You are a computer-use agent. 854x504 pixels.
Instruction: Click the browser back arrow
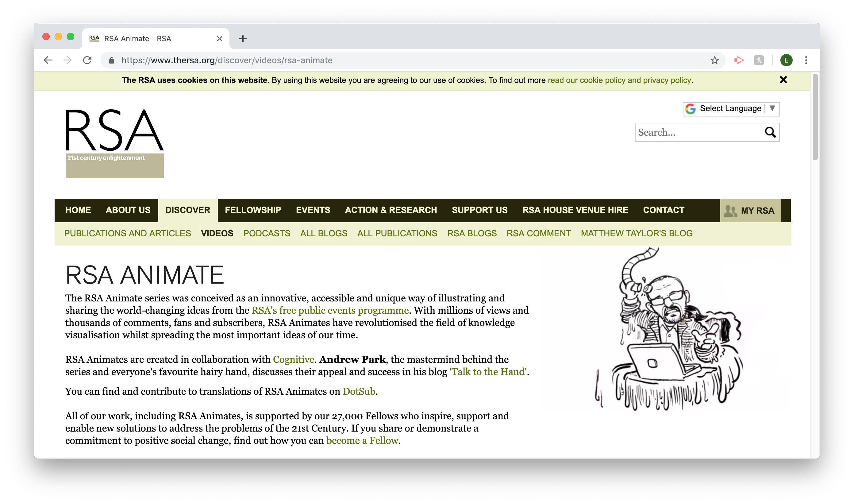[x=48, y=60]
